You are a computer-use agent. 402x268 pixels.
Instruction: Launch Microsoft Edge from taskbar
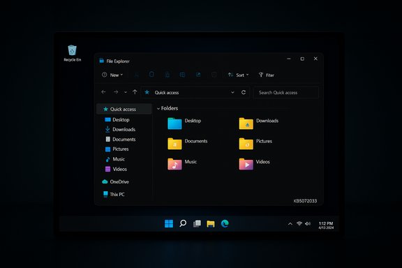point(225,223)
